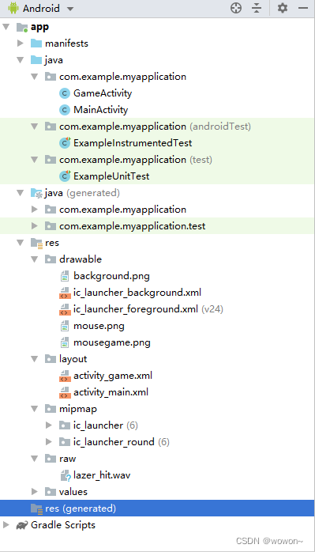Viewport: 315px width, 552px height.
Task: Select background.png label
Action: coord(111,276)
